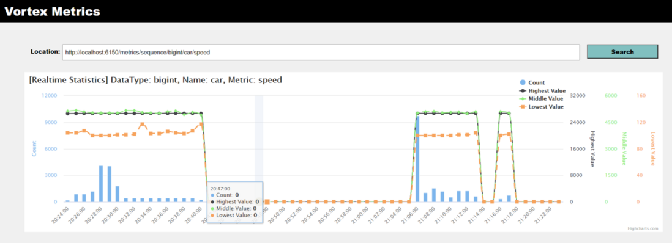This screenshot has height=243, width=672.
Task: Click the tallest Count bar at 21:06:00
Action: coord(417,158)
